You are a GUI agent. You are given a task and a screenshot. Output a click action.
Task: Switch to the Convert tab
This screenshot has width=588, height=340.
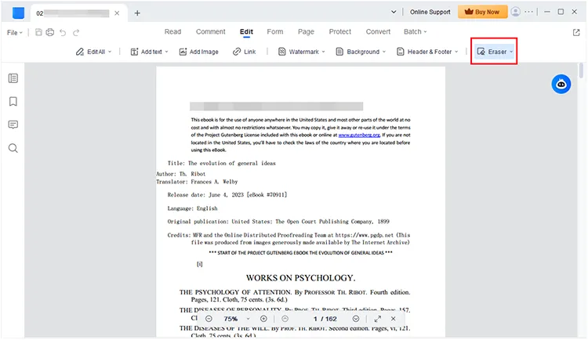(x=378, y=32)
